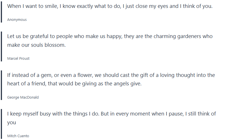This screenshot has height=140, width=228.
Task: Click the left border bar of Proust's quote
Action: point(2,46)
